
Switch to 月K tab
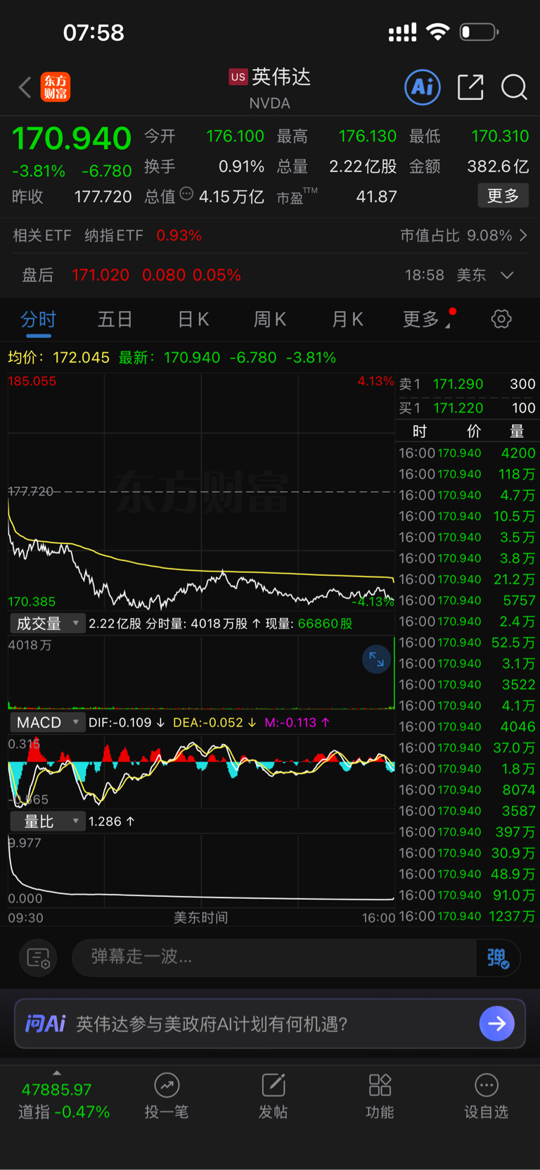[347, 320]
